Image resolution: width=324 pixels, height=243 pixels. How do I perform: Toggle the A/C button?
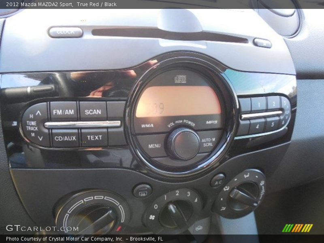(x=218, y=181)
